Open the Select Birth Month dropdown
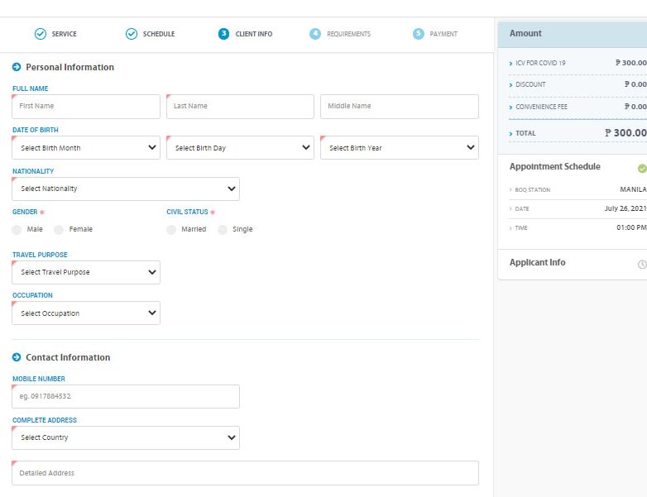Viewport: 647px width, 497px height. click(x=86, y=148)
